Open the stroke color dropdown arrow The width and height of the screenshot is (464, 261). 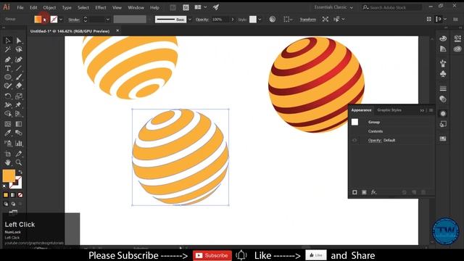click(x=61, y=20)
